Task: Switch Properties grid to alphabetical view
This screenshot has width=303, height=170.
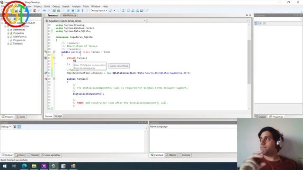Action: point(260,23)
